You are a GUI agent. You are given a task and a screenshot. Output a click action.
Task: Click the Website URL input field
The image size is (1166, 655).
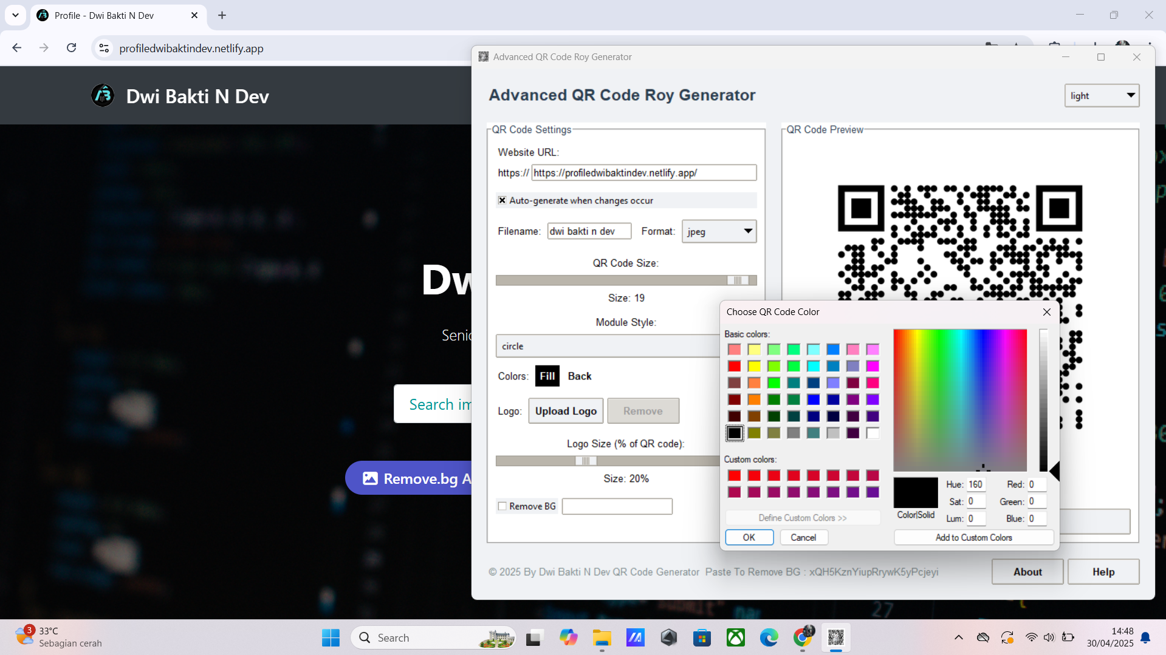(x=644, y=173)
